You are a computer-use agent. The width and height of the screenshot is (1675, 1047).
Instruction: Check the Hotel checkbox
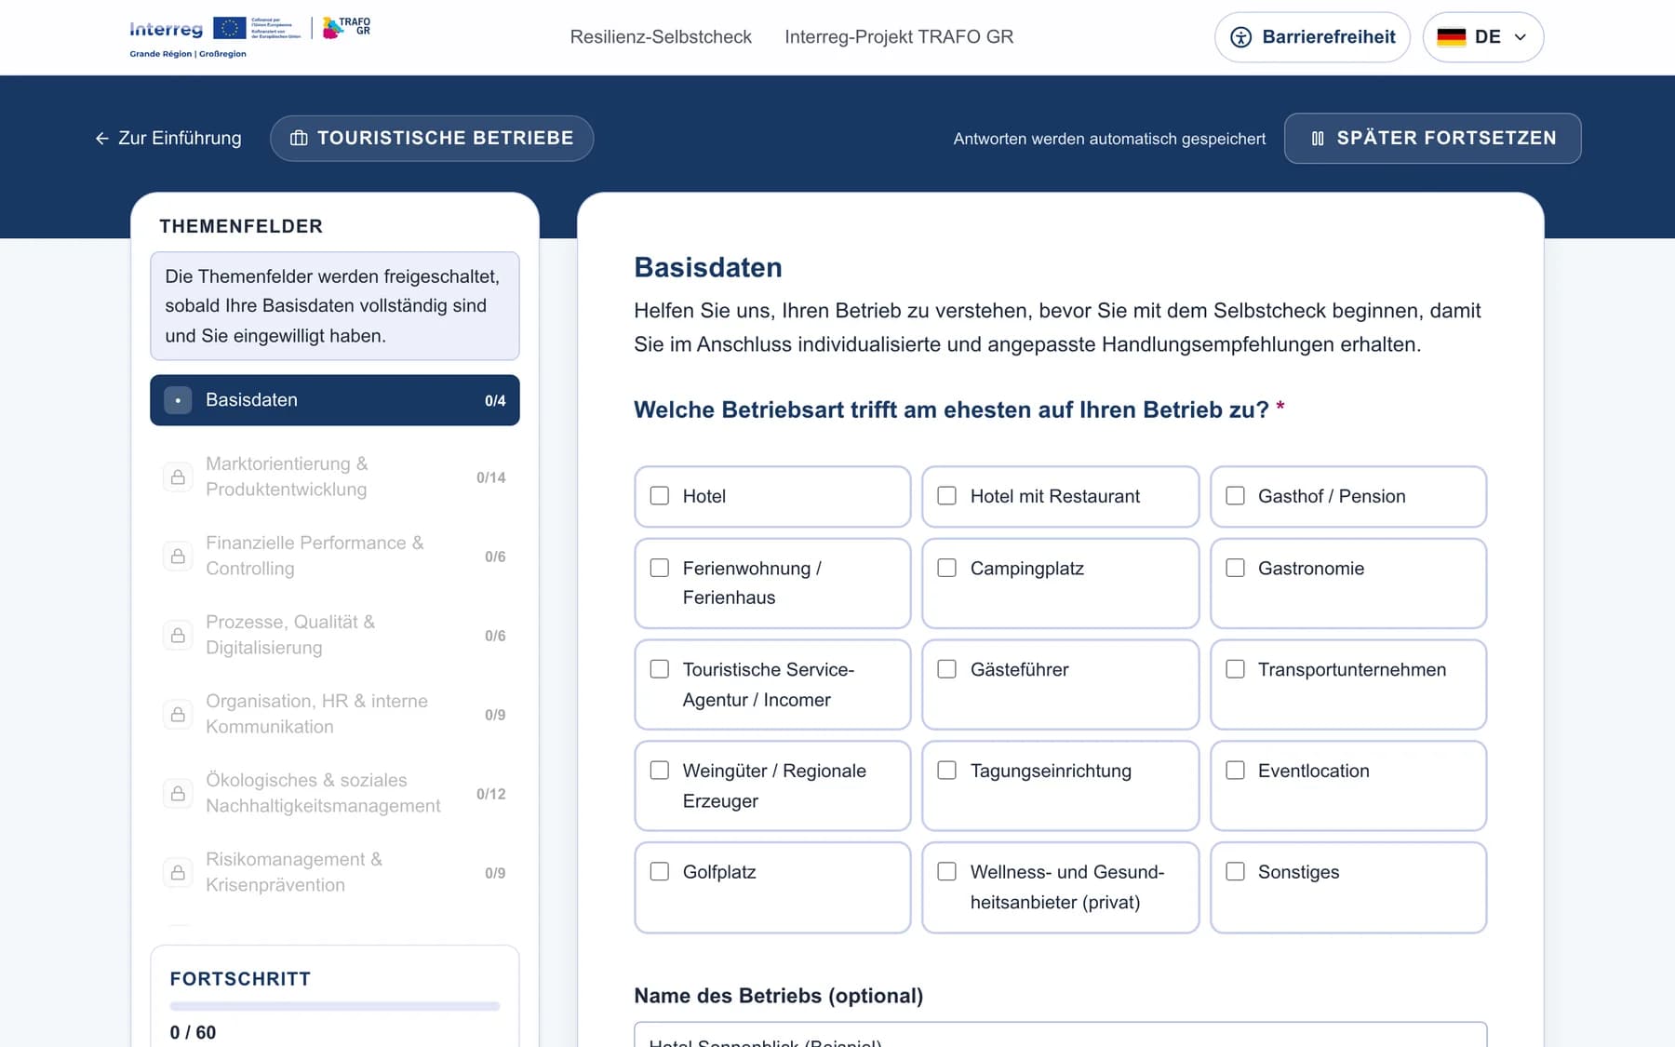coord(660,496)
